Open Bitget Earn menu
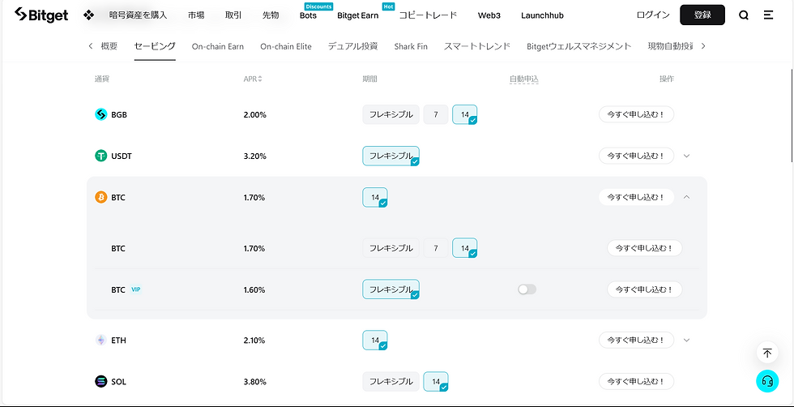 click(x=357, y=15)
